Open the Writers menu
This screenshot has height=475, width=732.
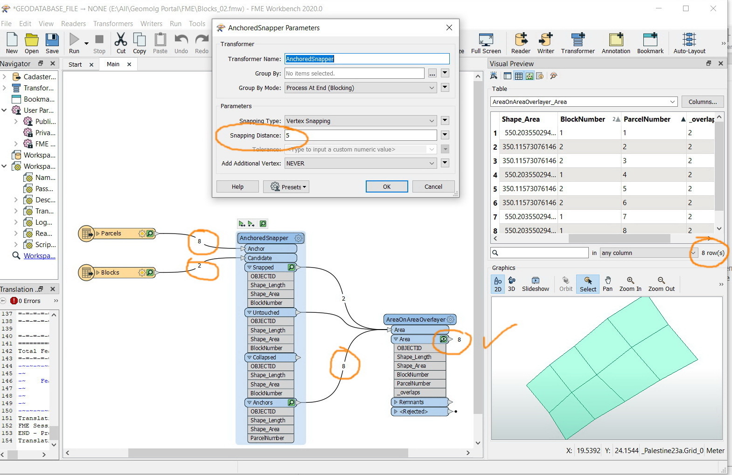[151, 23]
